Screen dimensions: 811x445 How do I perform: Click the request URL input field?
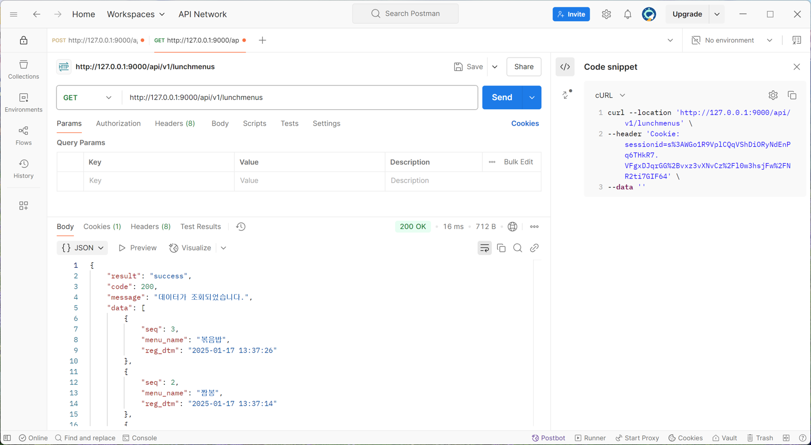click(x=300, y=98)
